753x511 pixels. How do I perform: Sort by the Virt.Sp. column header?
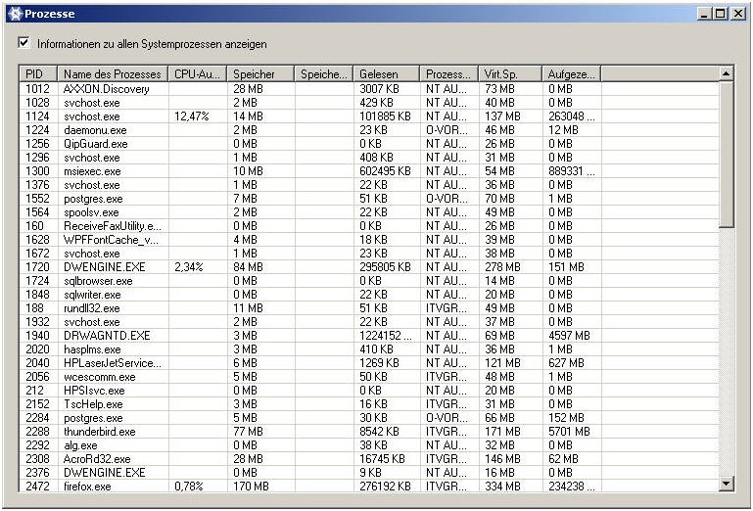click(x=509, y=74)
